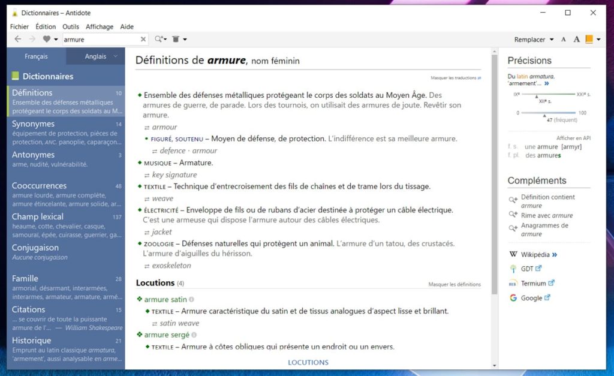The height and width of the screenshot is (376, 614).
Task: Click the latin etymology link
Action: (522, 76)
